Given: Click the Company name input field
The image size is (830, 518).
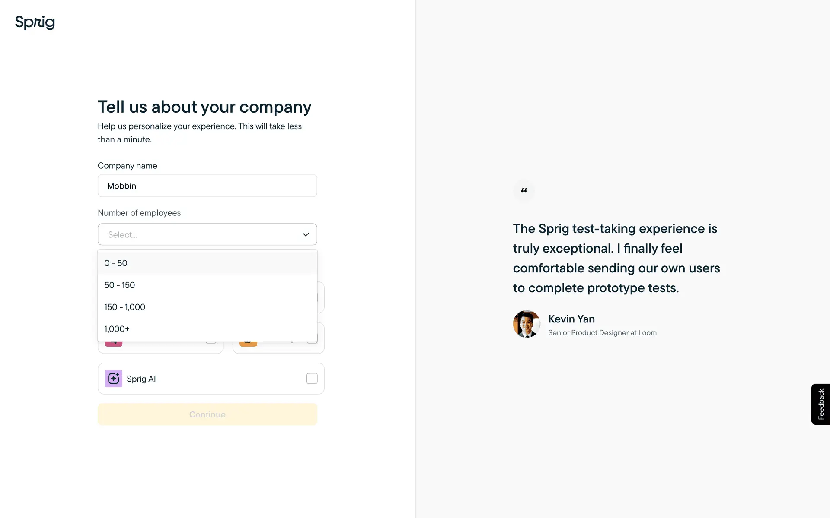Looking at the screenshot, I should [x=207, y=186].
